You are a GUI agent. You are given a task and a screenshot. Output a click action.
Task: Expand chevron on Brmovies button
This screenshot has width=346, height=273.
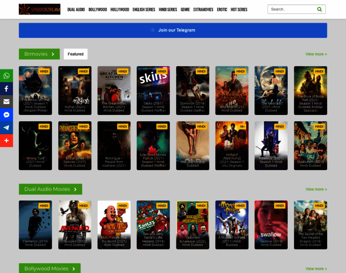(x=53, y=54)
